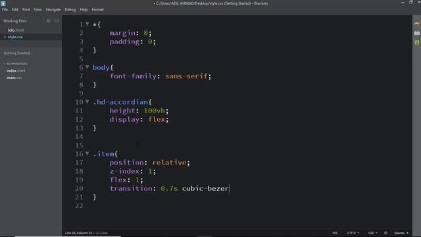Click line number 5 in gutter
The image size is (421, 237).
click(x=81, y=59)
